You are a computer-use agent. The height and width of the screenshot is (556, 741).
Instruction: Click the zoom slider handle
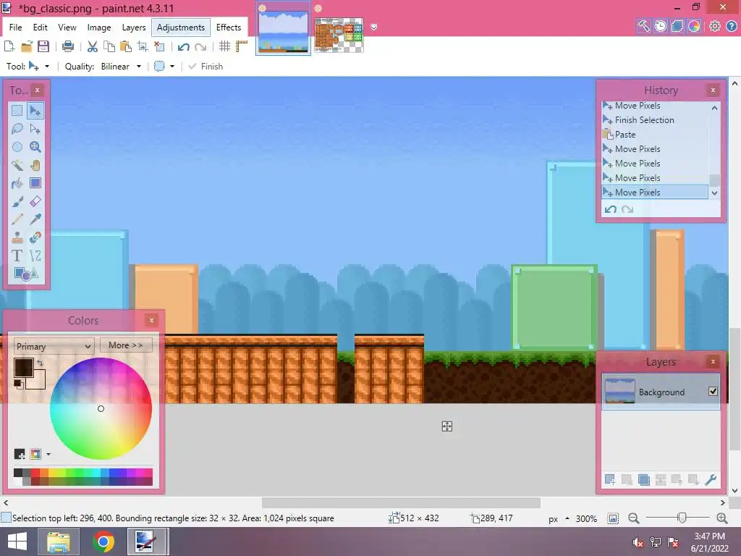682,518
